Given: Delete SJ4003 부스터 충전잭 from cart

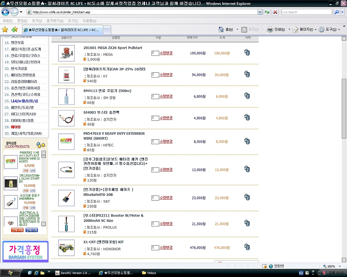Looking at the screenshot, I should [x=247, y=117].
